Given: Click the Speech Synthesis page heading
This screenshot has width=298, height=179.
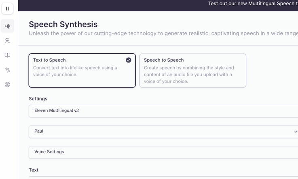Looking at the screenshot, I should pyautogui.click(x=63, y=25).
